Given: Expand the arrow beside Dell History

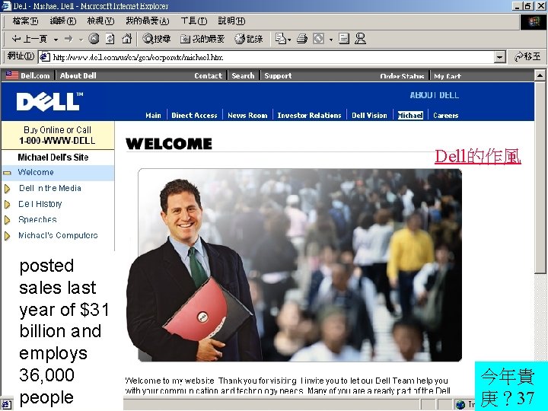Looking at the screenshot, I should coord(7,205).
